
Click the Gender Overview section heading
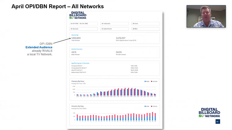click(x=77, y=49)
